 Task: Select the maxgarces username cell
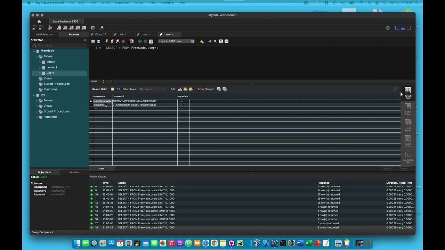click(103, 105)
